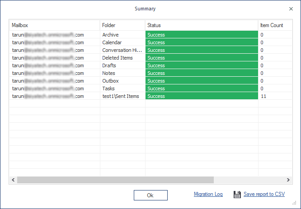The width and height of the screenshot is (301, 209).
Task: Click the horizontal scrollbar left arrow
Action: coord(13,180)
